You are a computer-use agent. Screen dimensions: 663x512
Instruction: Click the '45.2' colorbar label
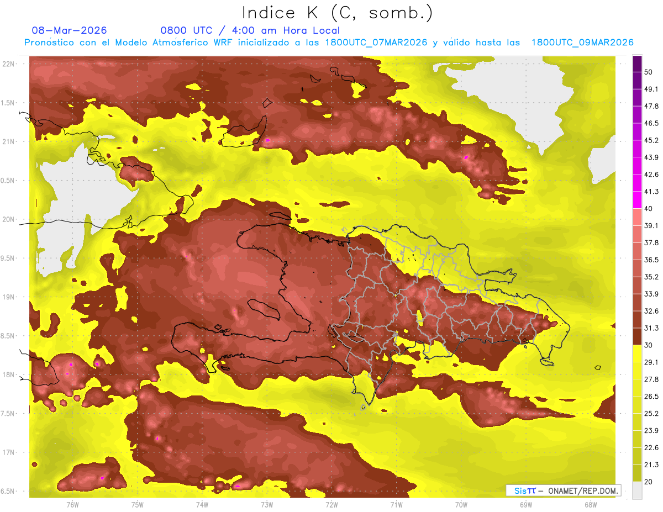(651, 140)
